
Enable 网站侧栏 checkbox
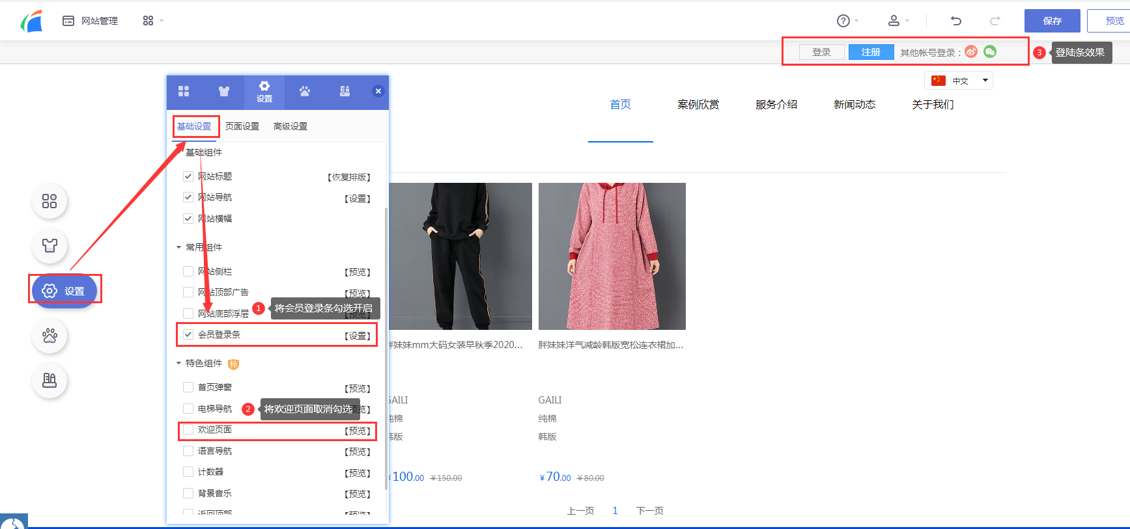click(x=188, y=271)
